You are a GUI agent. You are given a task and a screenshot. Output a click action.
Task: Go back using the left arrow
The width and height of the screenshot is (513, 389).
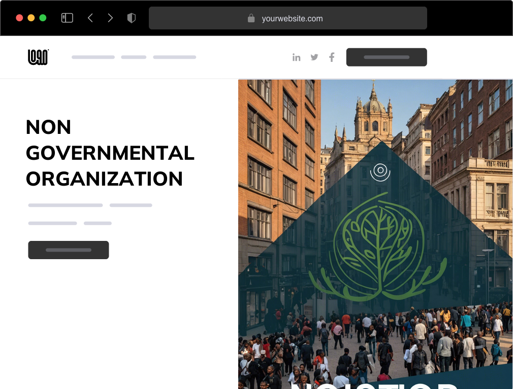click(x=90, y=18)
